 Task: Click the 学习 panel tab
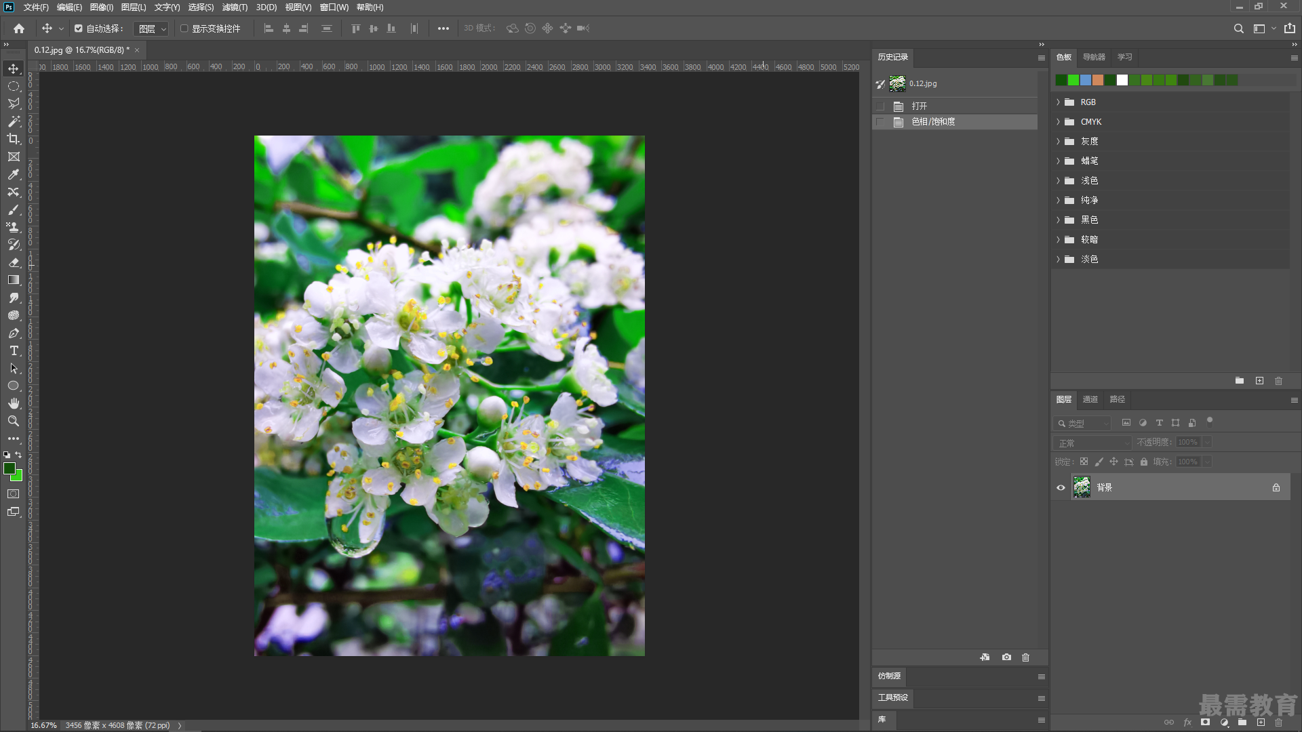click(1125, 57)
